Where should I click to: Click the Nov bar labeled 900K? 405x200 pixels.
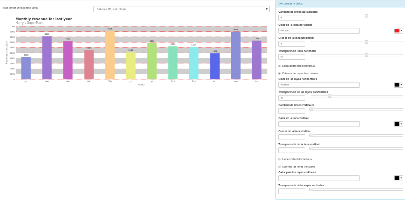pos(236,55)
